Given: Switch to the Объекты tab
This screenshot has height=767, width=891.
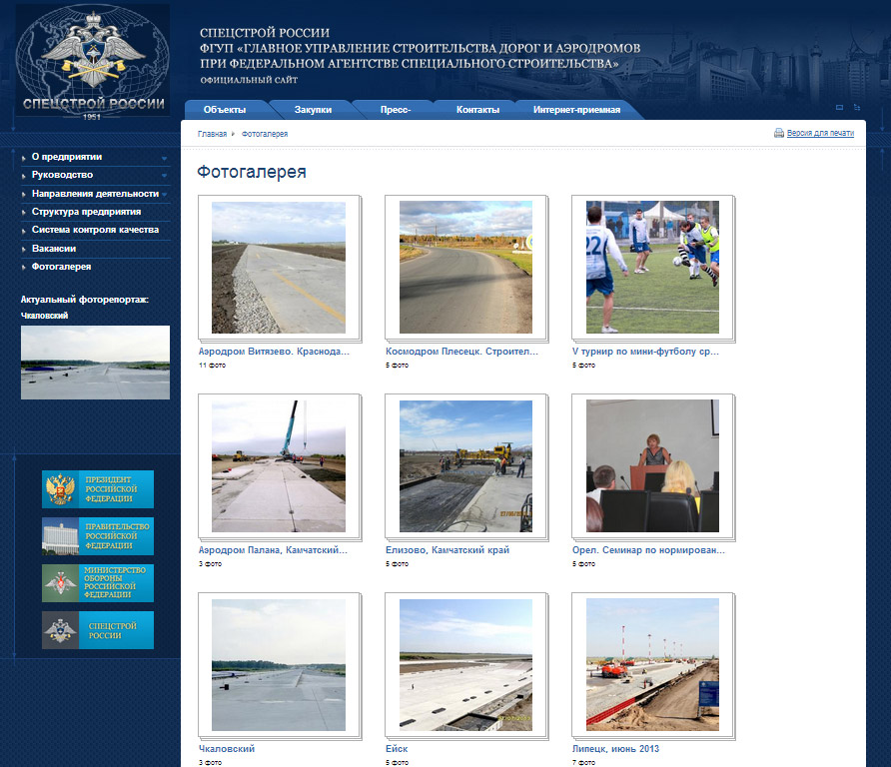Looking at the screenshot, I should click(x=225, y=110).
